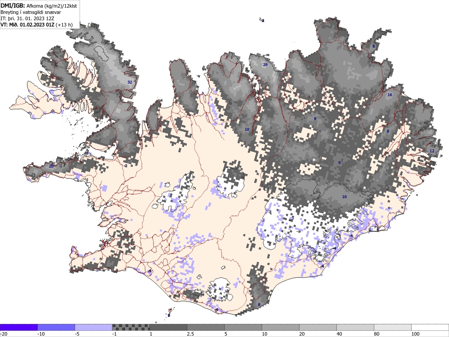Click the legend tick label -1
Screen dimensions: 449x337
pyautogui.click(x=115, y=334)
